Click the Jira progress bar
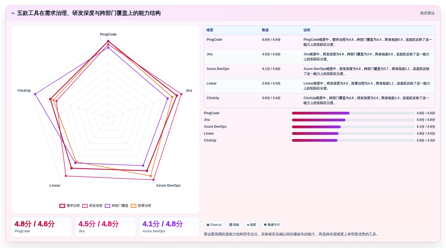446x248 pixels. click(353, 120)
